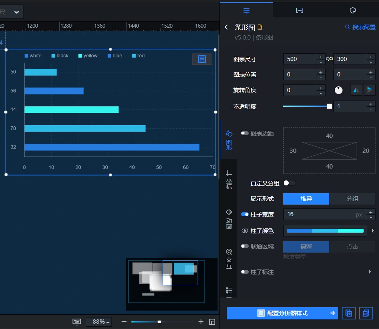Increase chart height with the plus stepper
379x329 pixels.
(371, 57)
